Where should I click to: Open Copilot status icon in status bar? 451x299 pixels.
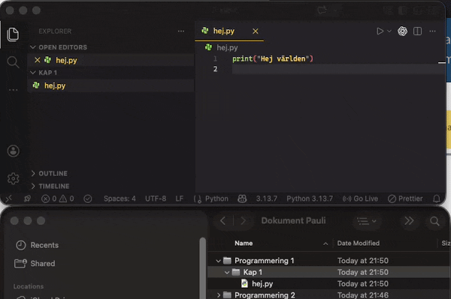coord(242,199)
